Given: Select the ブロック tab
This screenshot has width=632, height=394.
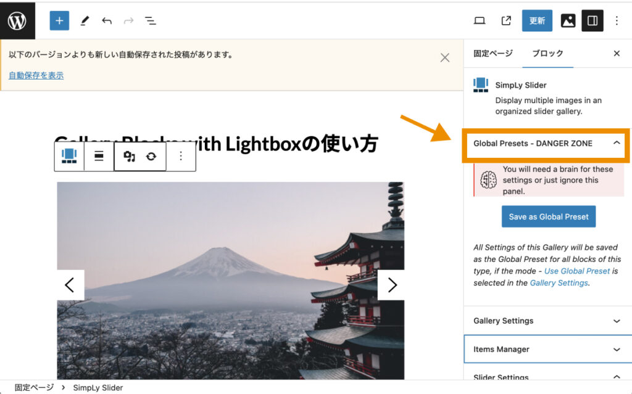Looking at the screenshot, I should click(x=547, y=54).
